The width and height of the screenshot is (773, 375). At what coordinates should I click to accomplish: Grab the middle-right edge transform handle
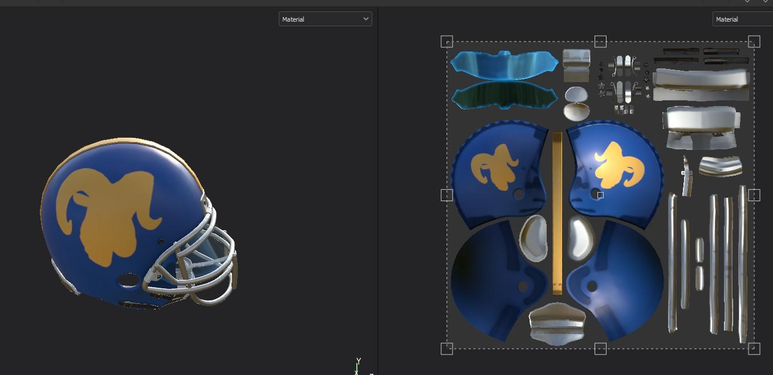tap(754, 195)
